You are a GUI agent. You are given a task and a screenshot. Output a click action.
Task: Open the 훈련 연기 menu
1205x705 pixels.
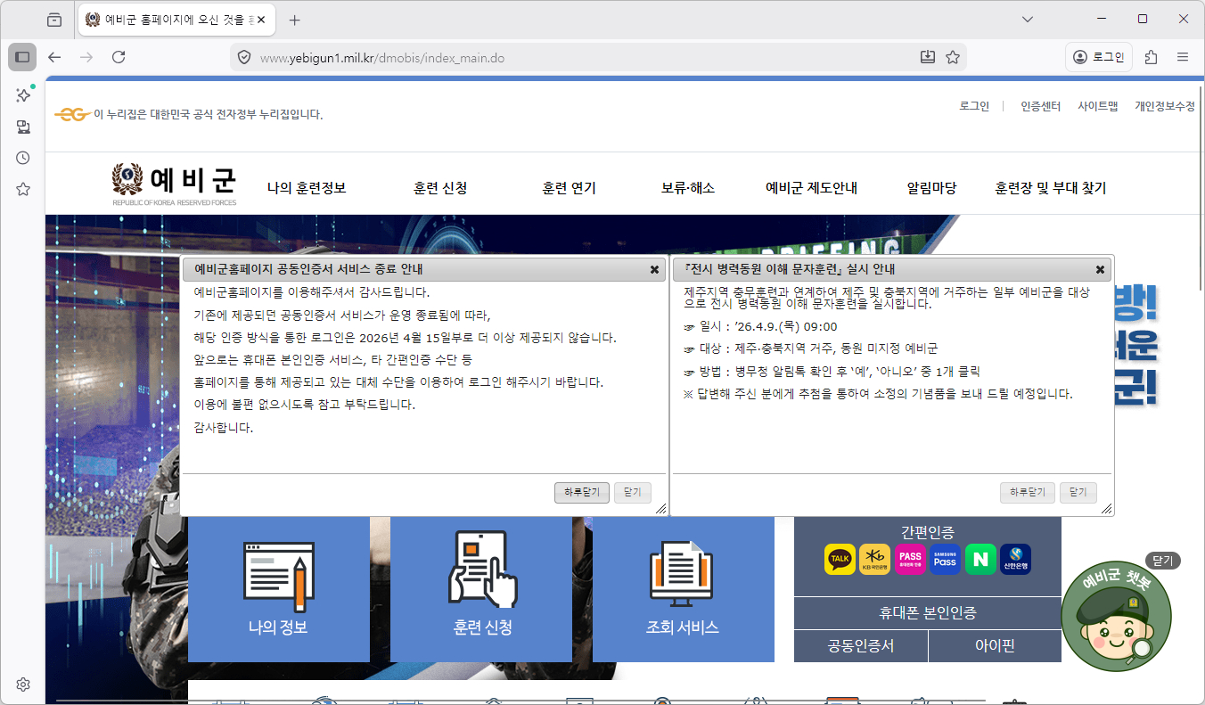tap(569, 188)
